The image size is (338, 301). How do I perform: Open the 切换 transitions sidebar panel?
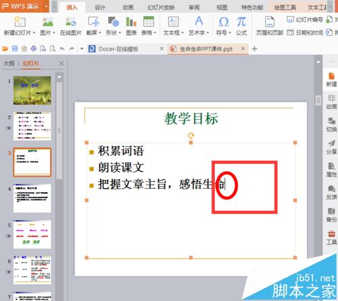click(x=331, y=124)
